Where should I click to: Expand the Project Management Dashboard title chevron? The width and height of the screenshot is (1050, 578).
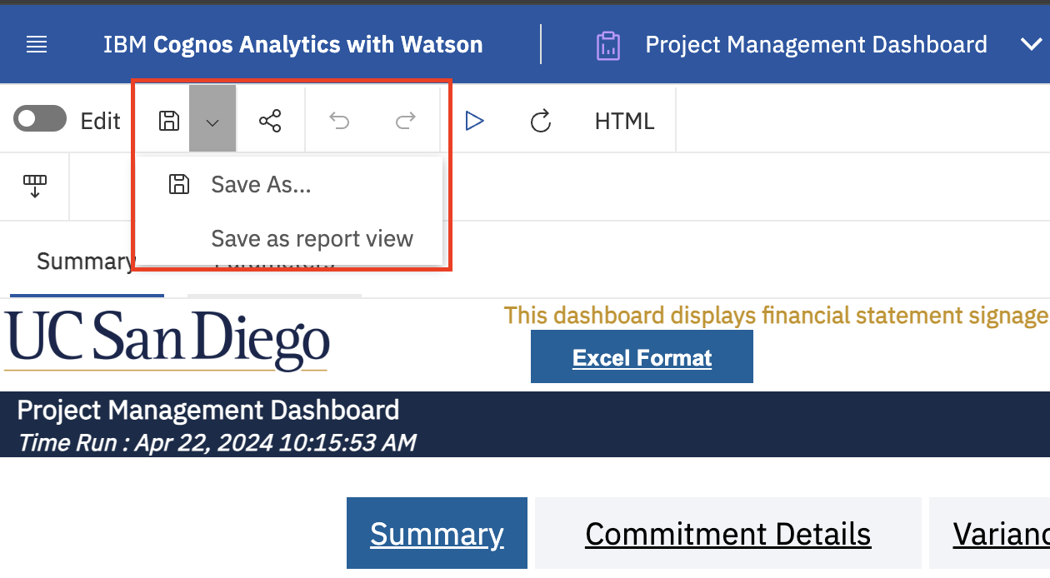(x=1031, y=45)
